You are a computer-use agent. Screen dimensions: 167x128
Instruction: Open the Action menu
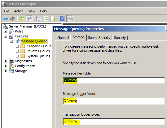pos(19,11)
